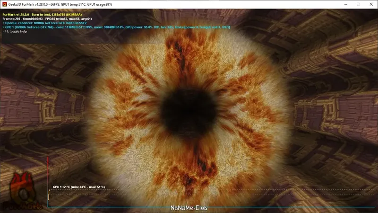Close the FurMark burn-in window
Screen dimensions: 378x213
pos(371,4)
